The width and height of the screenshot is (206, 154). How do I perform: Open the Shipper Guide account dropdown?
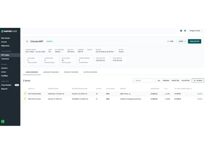pos(196,31)
